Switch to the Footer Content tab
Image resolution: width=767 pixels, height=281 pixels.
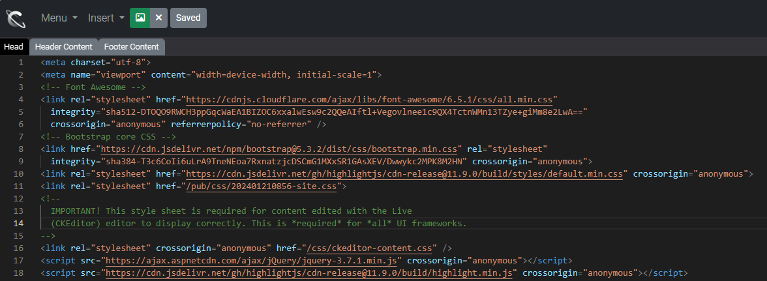tap(132, 47)
